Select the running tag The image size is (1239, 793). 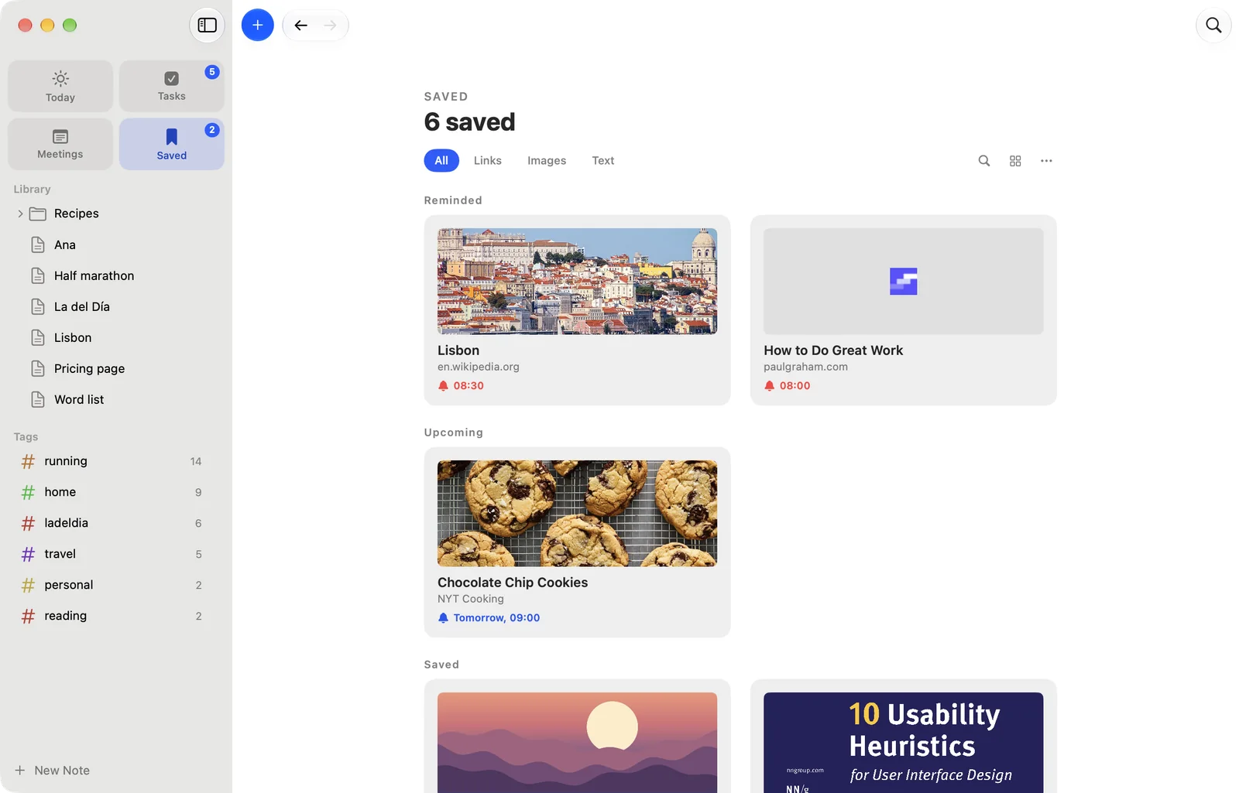(x=116, y=461)
